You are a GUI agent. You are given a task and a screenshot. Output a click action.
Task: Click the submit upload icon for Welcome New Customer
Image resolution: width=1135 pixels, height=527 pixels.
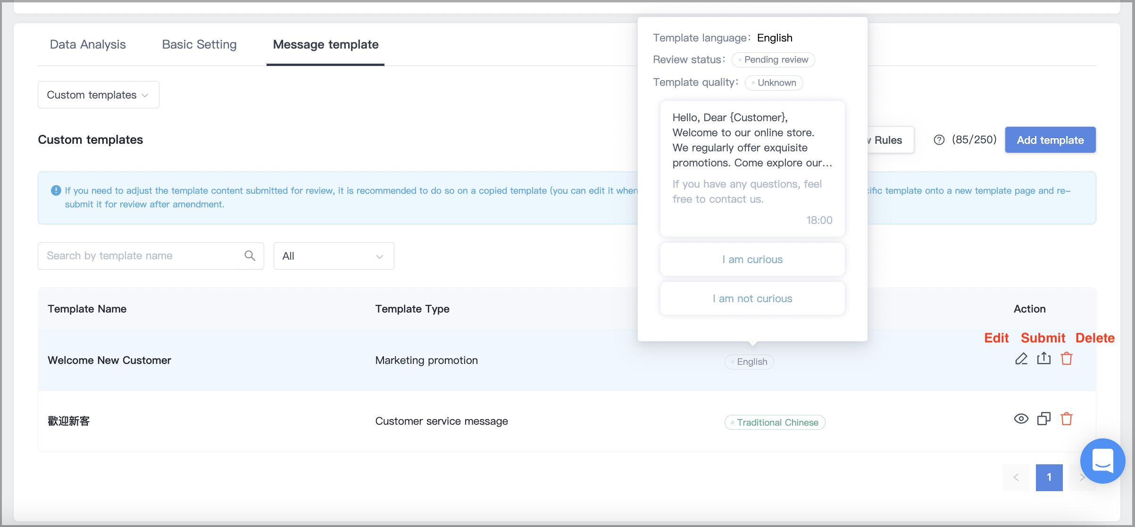1043,358
